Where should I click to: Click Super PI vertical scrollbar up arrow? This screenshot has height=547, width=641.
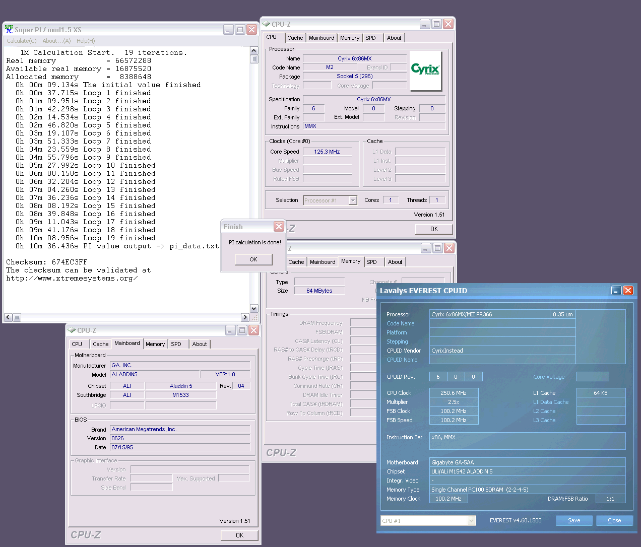[254, 51]
